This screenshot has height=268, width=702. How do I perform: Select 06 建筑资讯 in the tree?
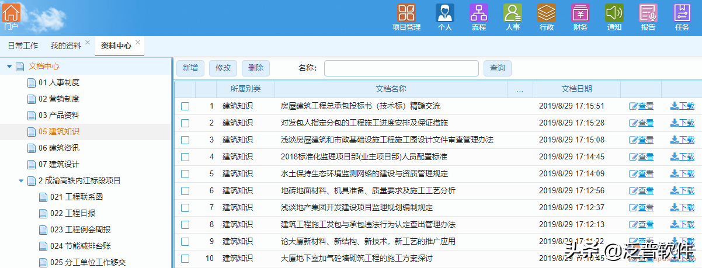58,148
